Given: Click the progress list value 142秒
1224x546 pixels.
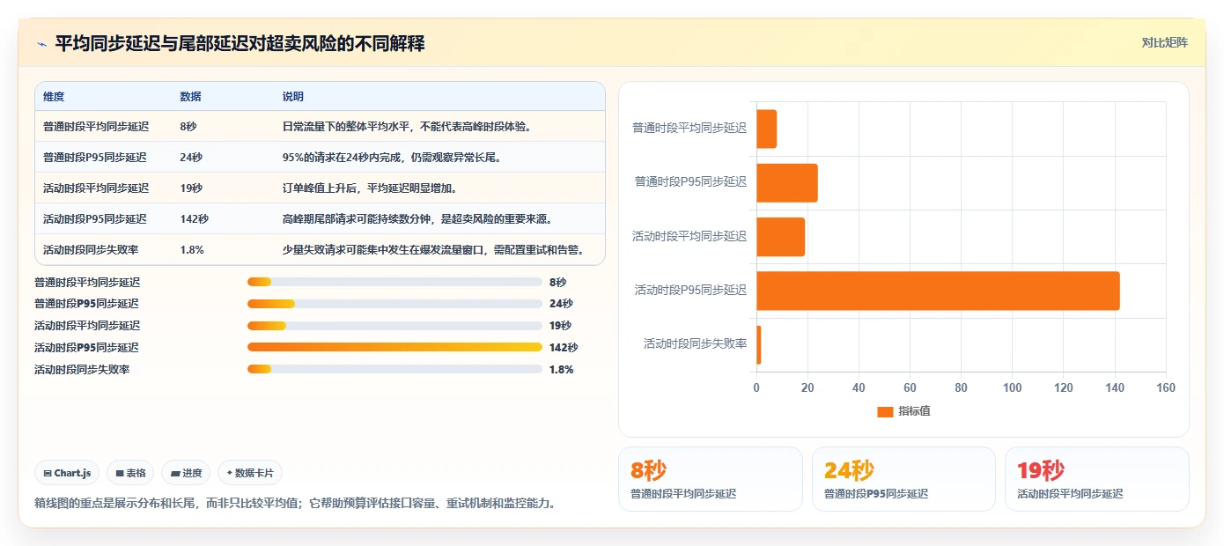Looking at the screenshot, I should pyautogui.click(x=564, y=348).
